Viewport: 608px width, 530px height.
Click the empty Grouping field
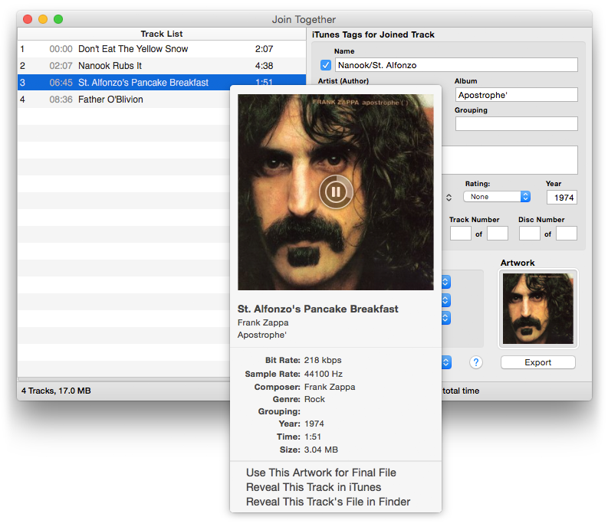(517, 124)
